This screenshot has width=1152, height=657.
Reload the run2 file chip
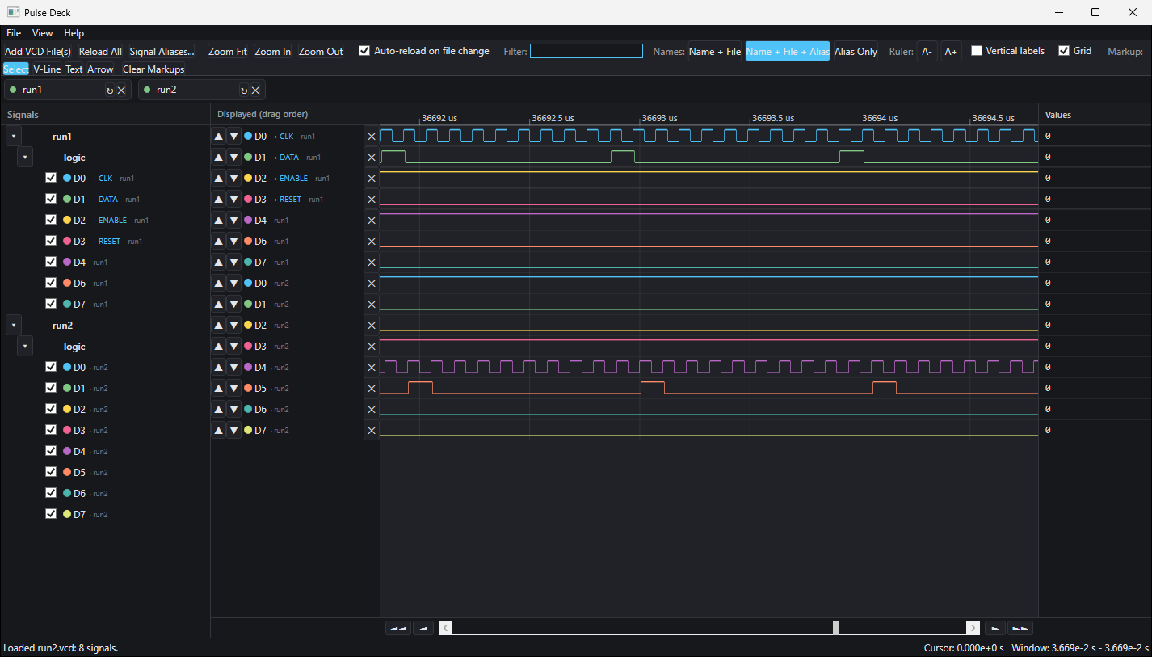coord(244,91)
